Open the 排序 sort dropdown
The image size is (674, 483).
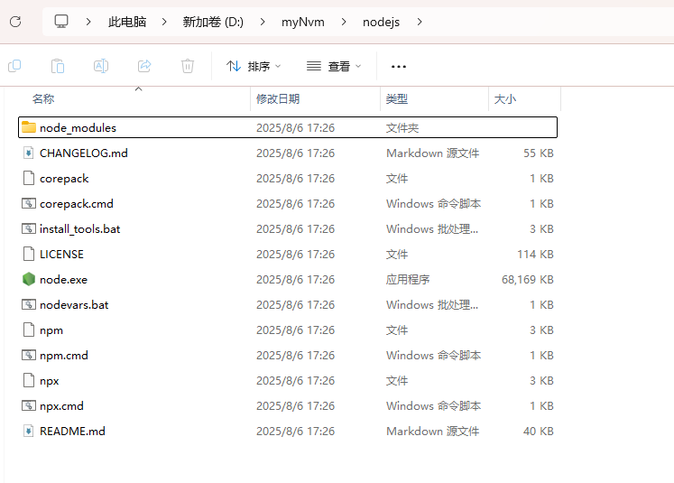pos(254,66)
